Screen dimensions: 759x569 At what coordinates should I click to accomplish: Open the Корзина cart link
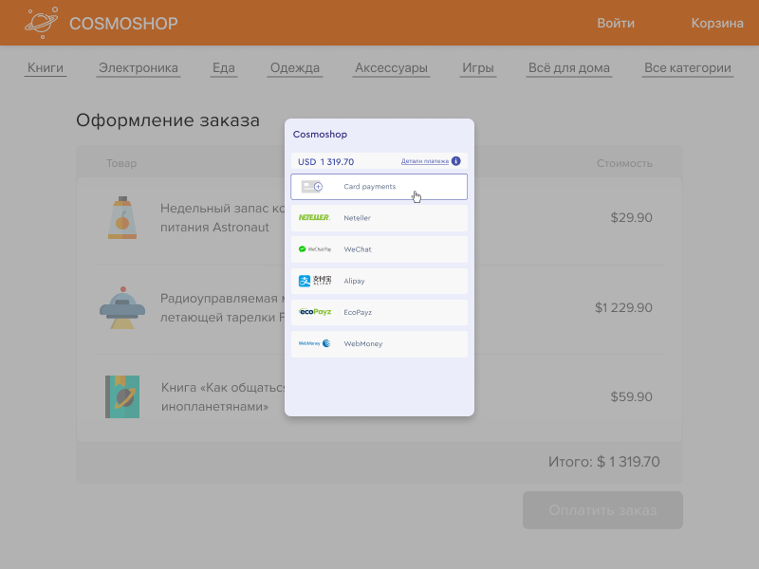pyautogui.click(x=717, y=23)
